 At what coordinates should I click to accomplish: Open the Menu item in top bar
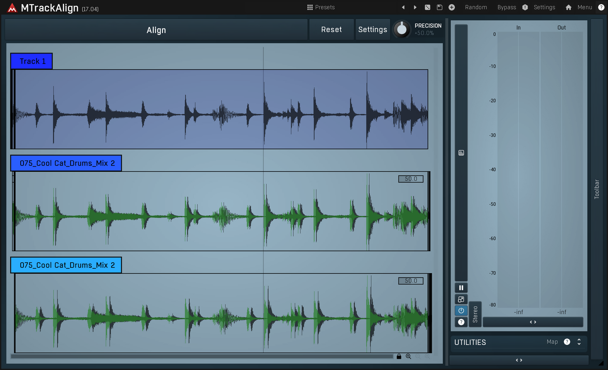(x=584, y=7)
